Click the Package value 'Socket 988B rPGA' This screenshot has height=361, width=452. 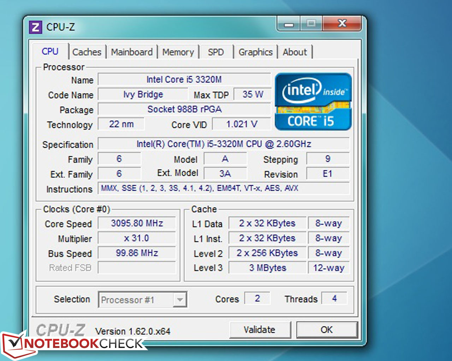click(184, 109)
